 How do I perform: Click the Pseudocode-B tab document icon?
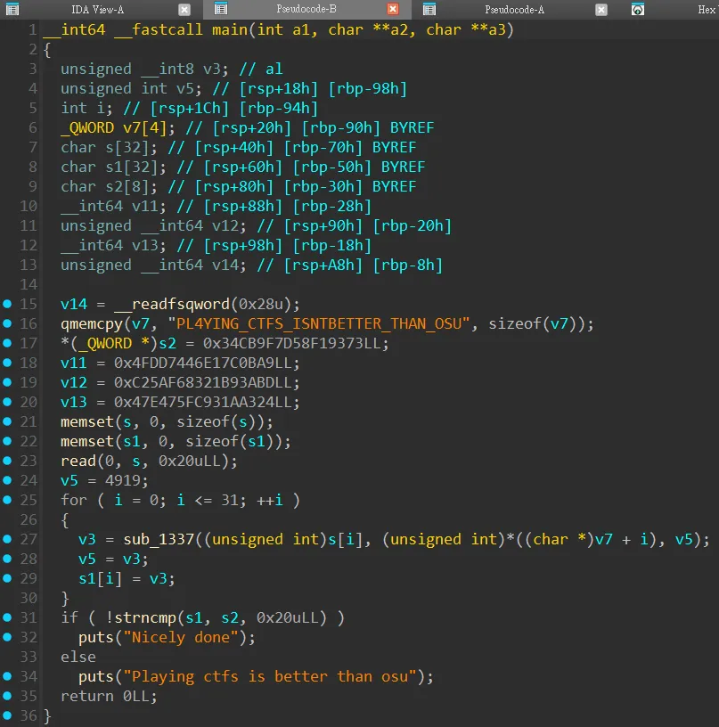click(x=221, y=9)
